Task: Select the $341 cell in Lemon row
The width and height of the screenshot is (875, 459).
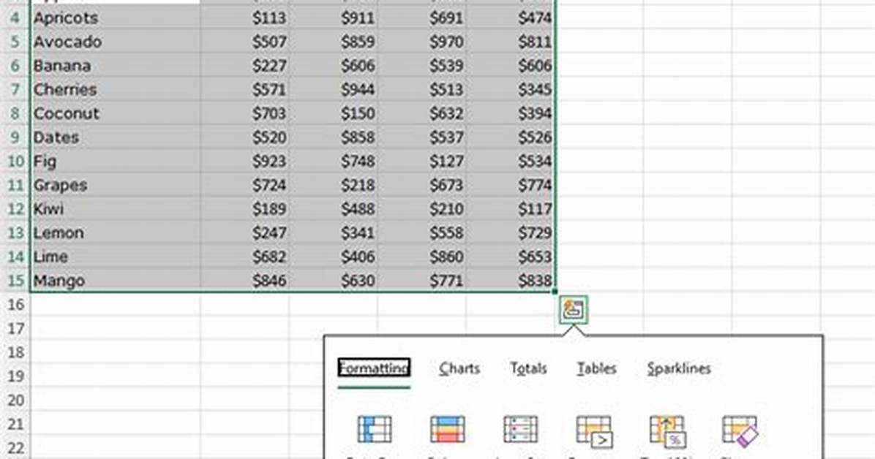Action: click(334, 233)
